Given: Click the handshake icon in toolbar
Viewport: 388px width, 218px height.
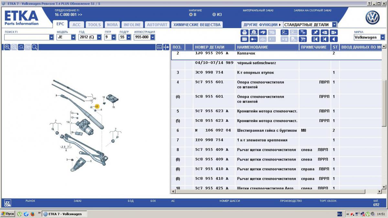Looking at the screenshot, I should coord(263,32).
